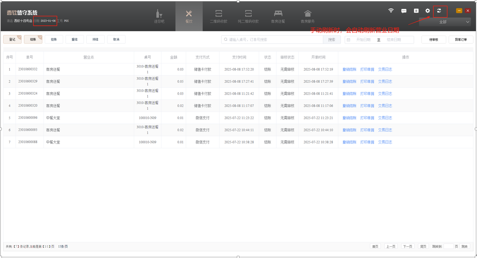The width and height of the screenshot is (477, 258).
Task: Click 撤销结账 for order 23010600332
Action: [349, 69]
